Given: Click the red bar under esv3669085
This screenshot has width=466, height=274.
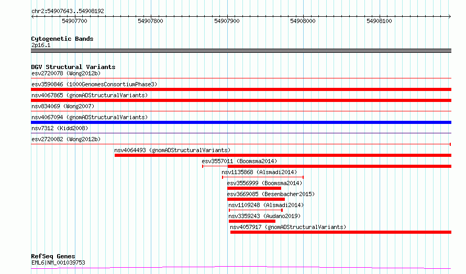Looking at the screenshot, I should click(256, 199).
